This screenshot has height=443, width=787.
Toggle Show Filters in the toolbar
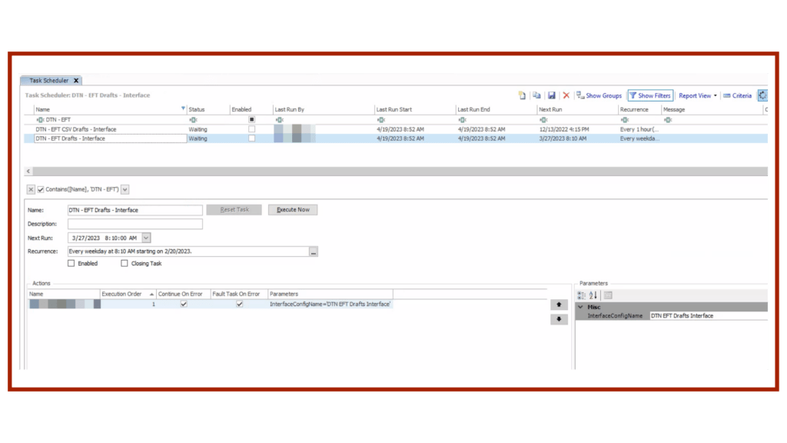[x=650, y=95]
